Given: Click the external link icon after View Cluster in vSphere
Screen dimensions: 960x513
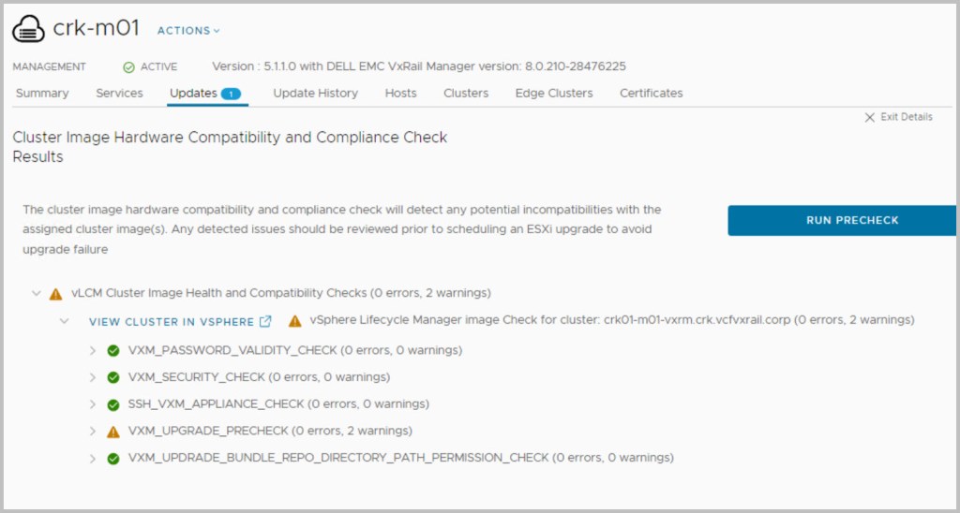Looking at the screenshot, I should [265, 321].
